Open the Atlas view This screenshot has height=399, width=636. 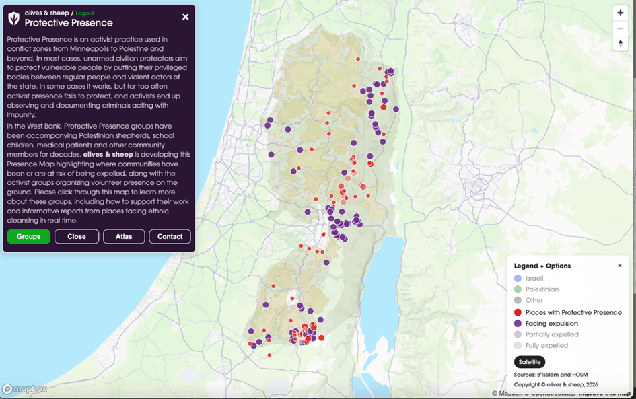124,237
